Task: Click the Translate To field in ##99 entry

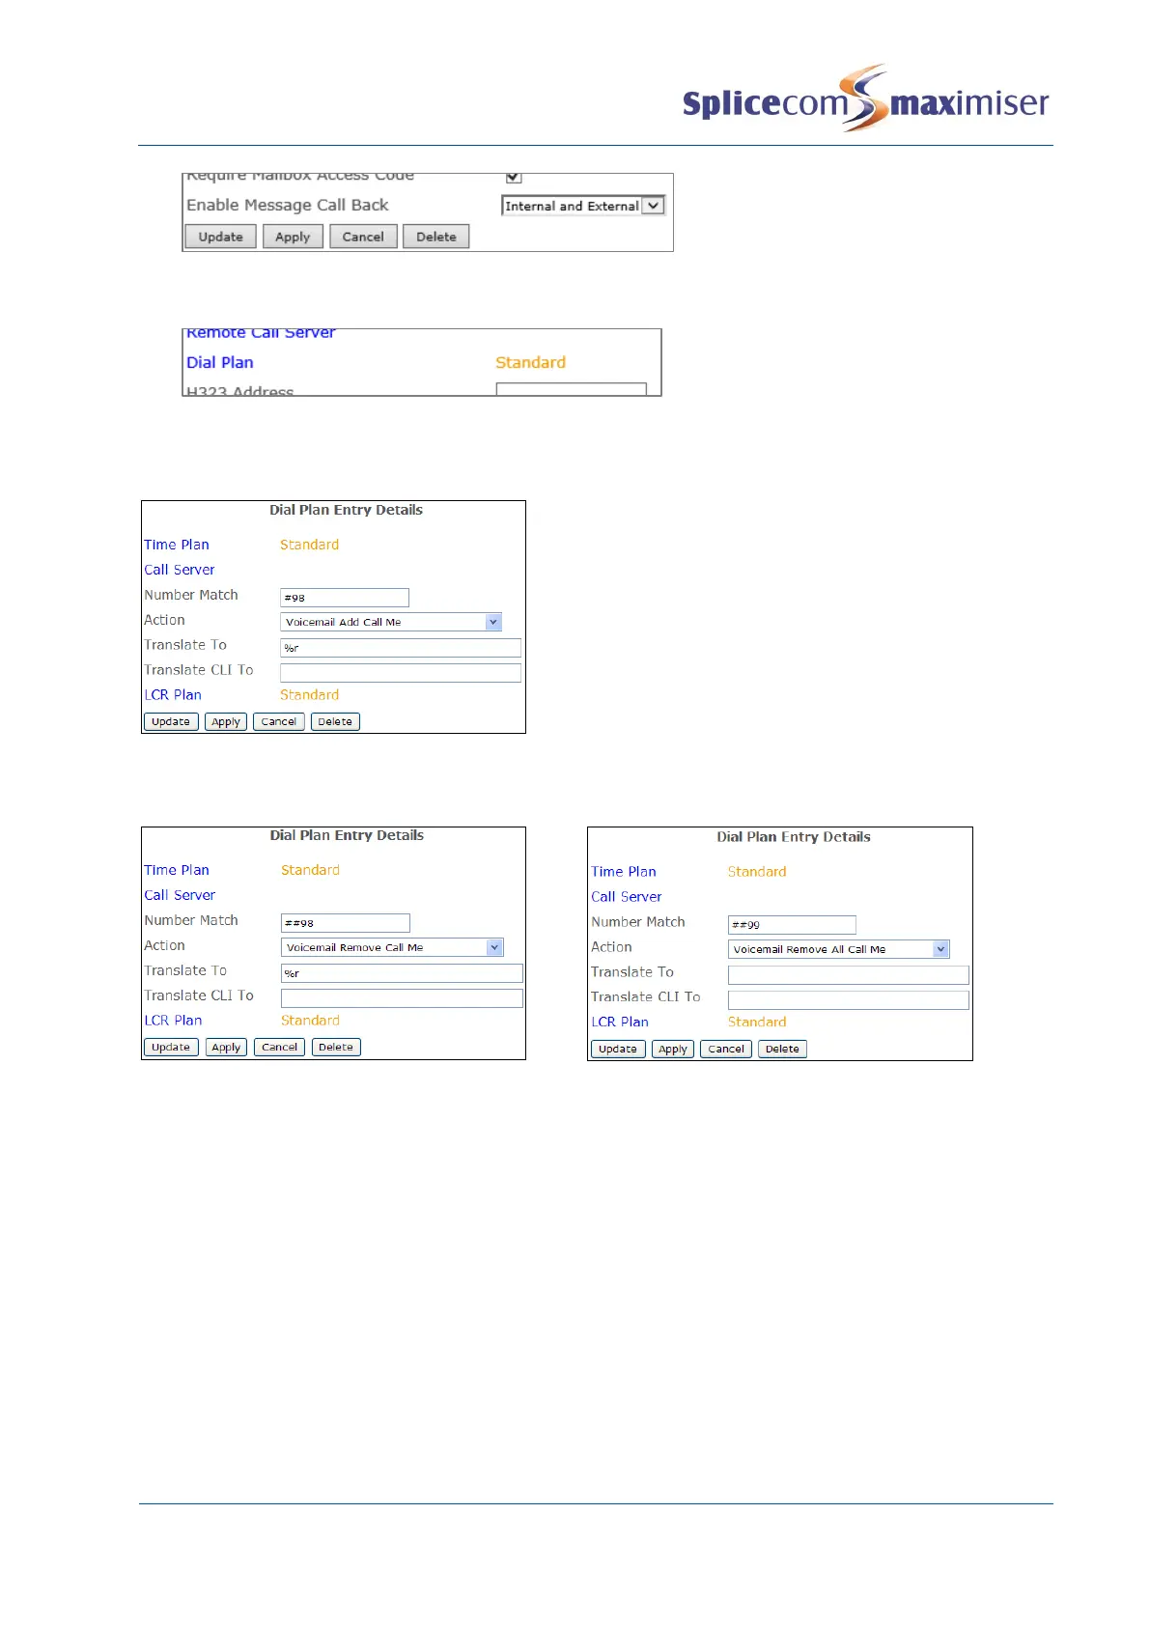Action: click(849, 975)
